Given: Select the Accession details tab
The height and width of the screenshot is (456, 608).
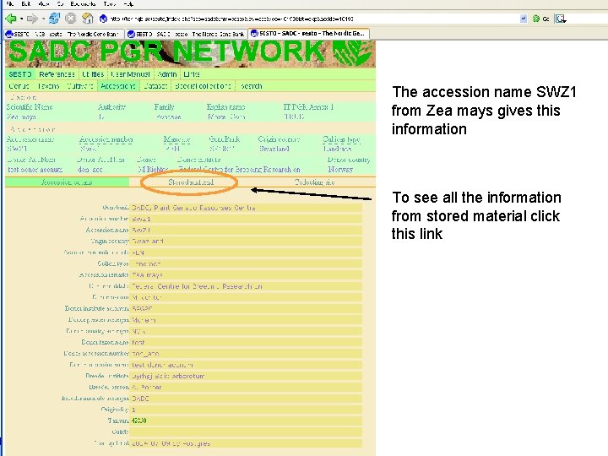Looking at the screenshot, I should [x=67, y=182].
